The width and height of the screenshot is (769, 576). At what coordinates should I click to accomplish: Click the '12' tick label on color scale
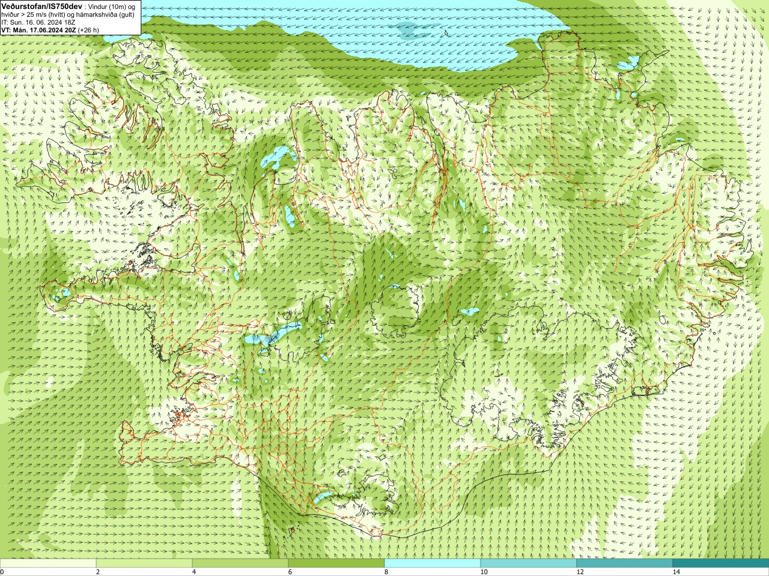coord(580,572)
